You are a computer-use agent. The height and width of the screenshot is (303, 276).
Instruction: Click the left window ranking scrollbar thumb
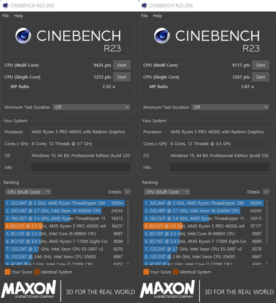coord(128,224)
